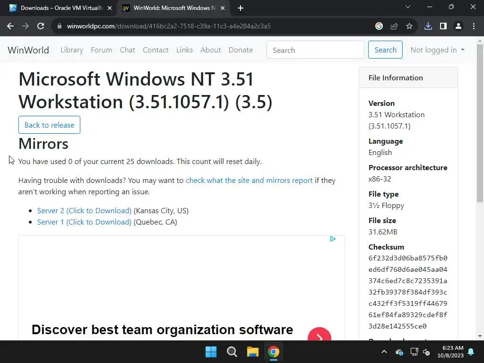Screen dimensions: 484x363
Task: Bookmark this page with star icon
Action: point(409,26)
